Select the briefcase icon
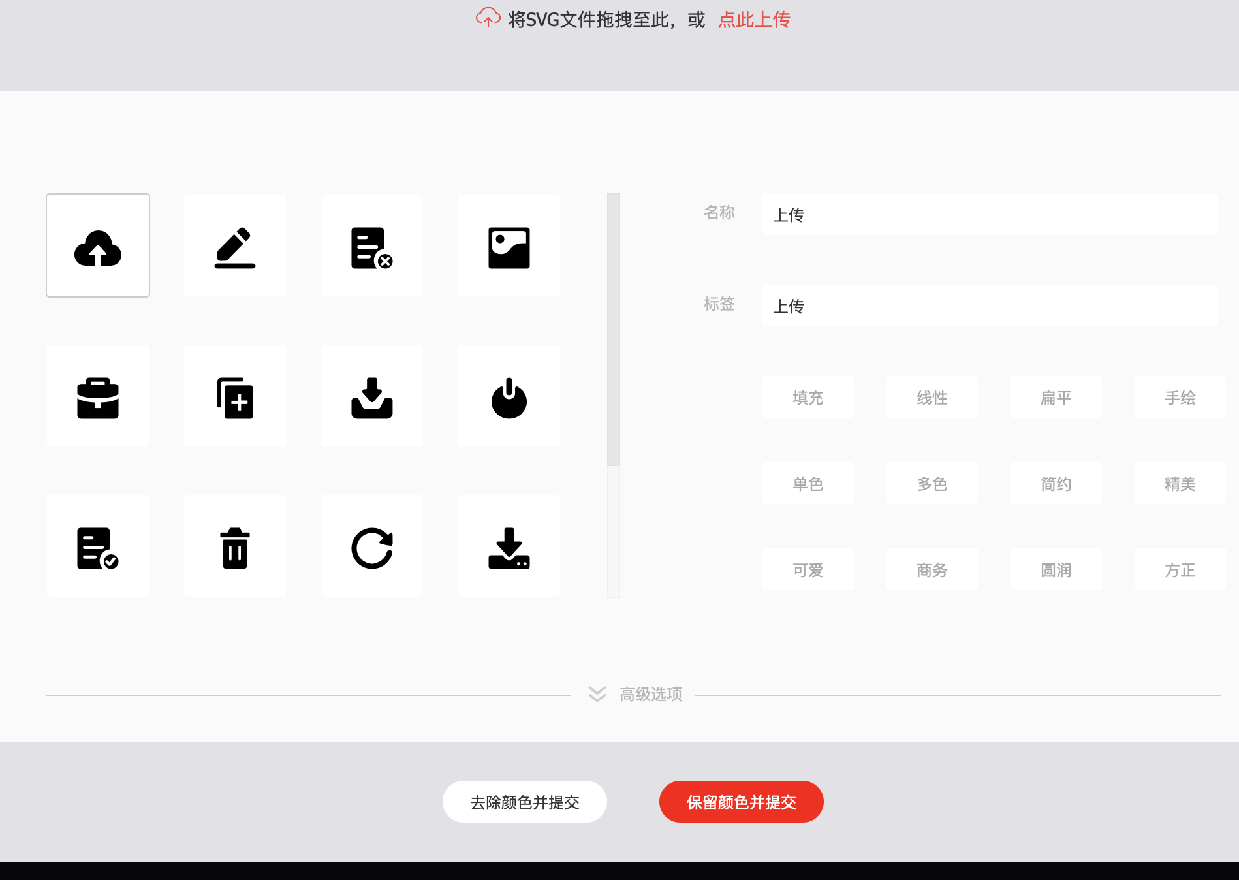This screenshot has width=1239, height=880. coord(97,396)
